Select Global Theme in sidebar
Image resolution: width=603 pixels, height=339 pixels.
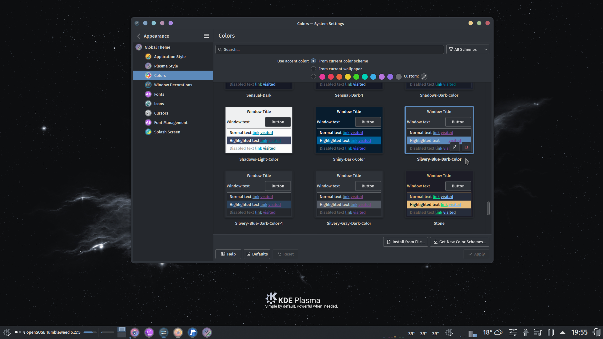coord(173,47)
